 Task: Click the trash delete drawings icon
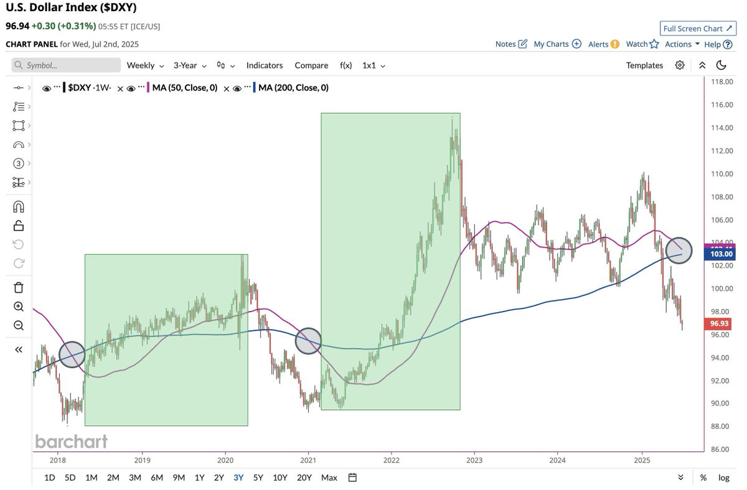tap(19, 287)
